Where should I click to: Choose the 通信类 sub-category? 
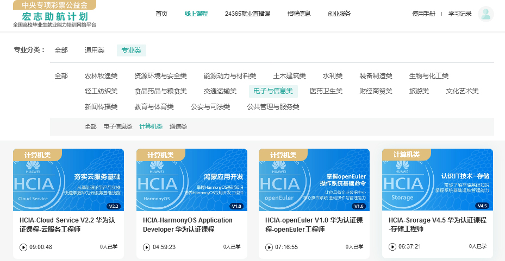tap(178, 126)
